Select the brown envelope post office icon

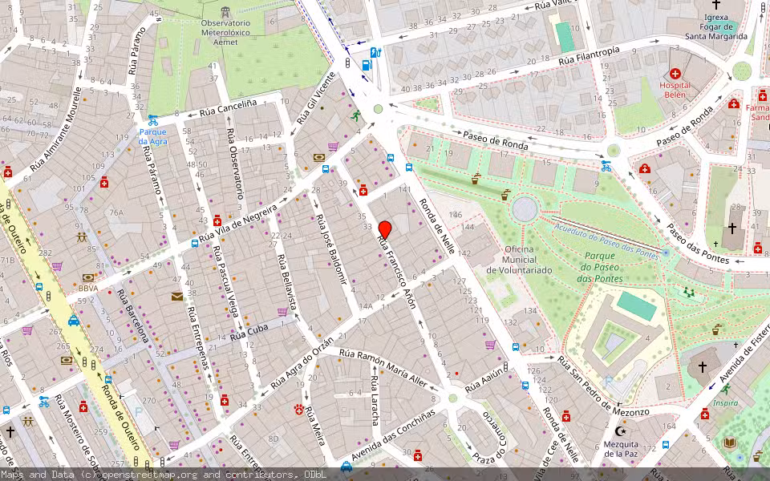point(176,297)
